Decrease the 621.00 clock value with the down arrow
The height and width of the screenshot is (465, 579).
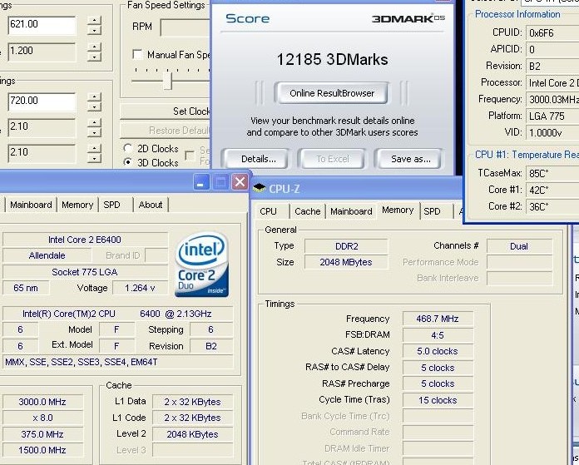click(95, 30)
